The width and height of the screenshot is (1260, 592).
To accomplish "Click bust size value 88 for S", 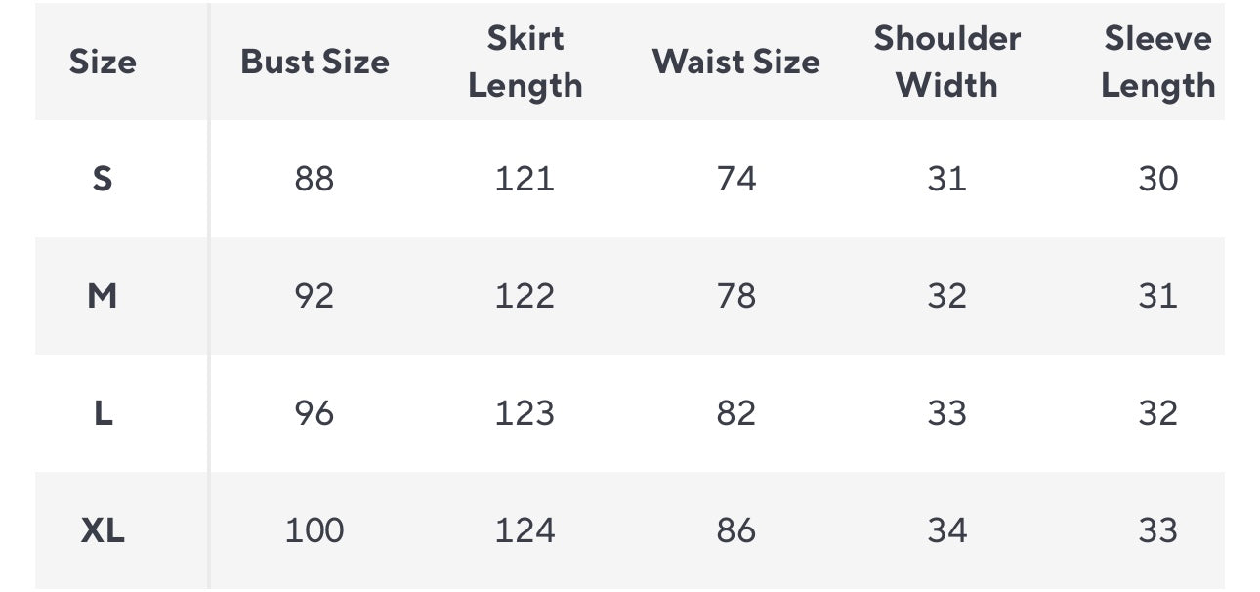I will click(315, 179).
